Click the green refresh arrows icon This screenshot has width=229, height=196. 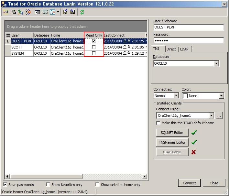pos(82,12)
